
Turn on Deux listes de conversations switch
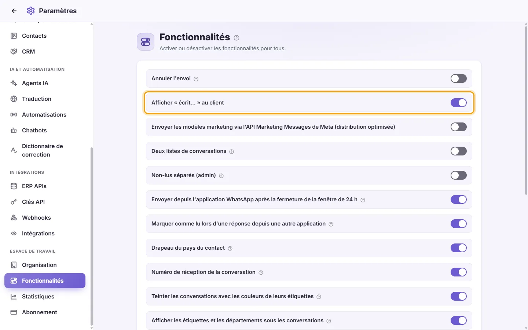458,151
